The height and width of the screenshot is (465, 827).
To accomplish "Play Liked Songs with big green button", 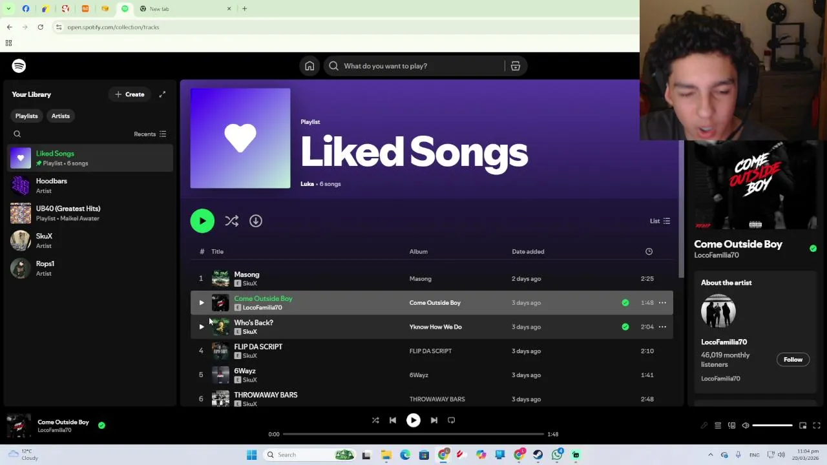I will click(202, 221).
